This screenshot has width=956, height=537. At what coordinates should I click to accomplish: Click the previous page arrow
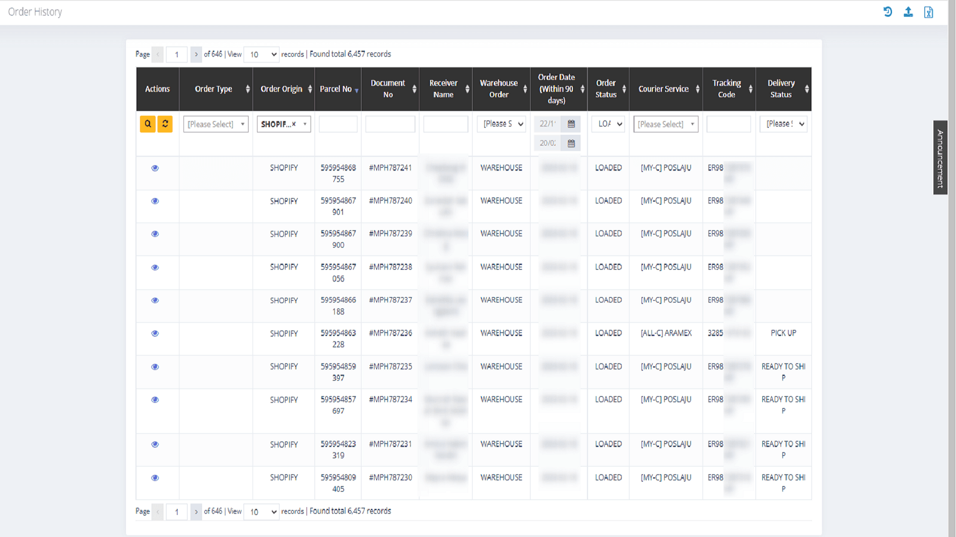(157, 54)
